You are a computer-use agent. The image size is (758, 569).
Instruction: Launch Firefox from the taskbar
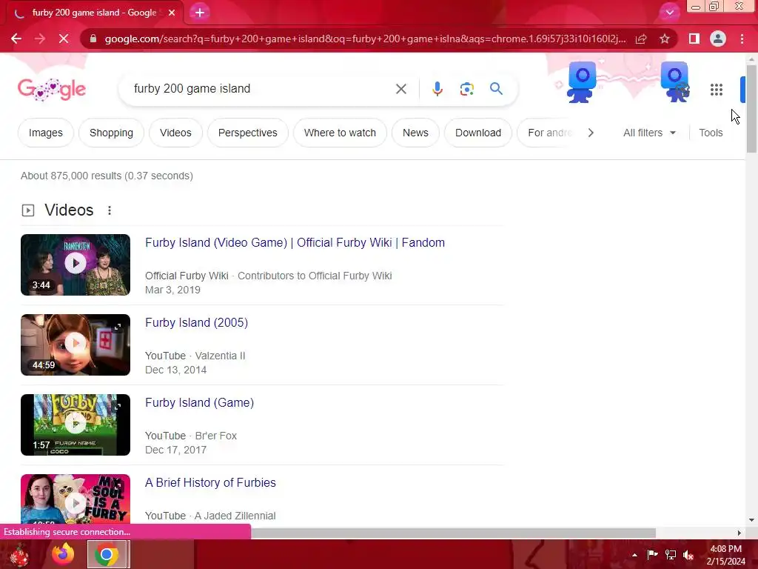tap(64, 554)
